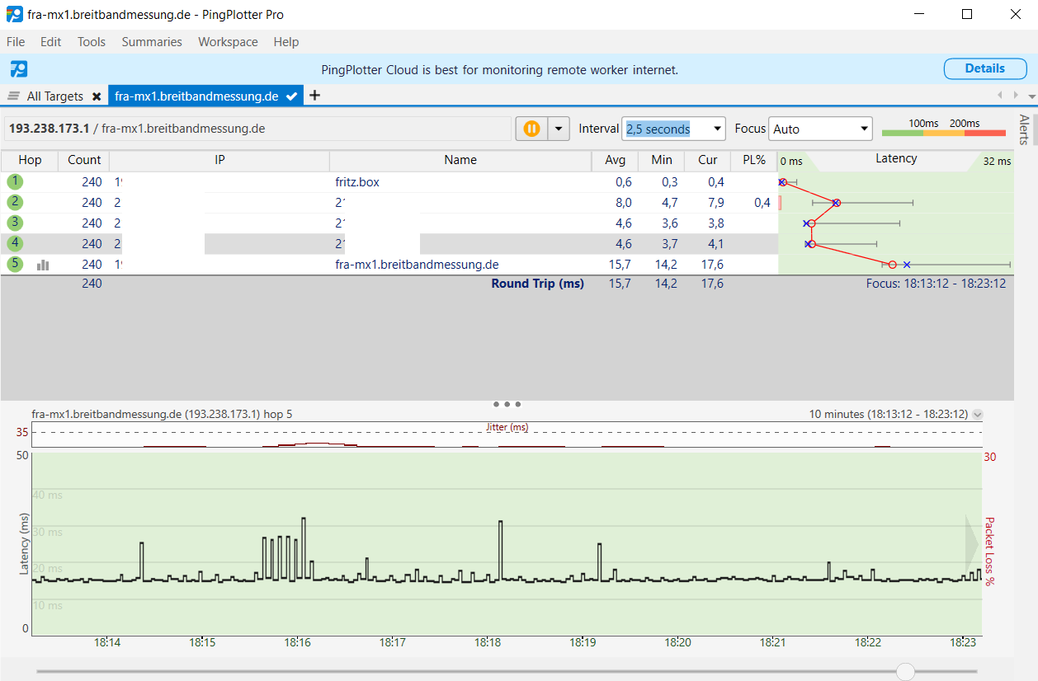
Task: Click the checkmark on the fra-mx1 tab
Action: (x=291, y=96)
